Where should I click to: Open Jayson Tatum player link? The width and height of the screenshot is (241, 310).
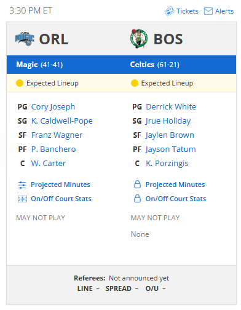click(x=170, y=149)
